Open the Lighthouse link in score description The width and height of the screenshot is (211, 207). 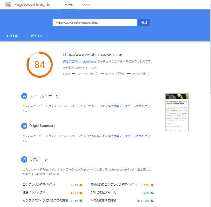[90, 62]
